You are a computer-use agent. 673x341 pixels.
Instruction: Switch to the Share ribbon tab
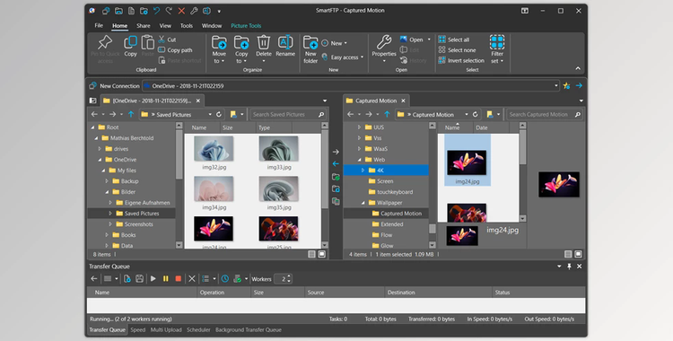coord(144,26)
